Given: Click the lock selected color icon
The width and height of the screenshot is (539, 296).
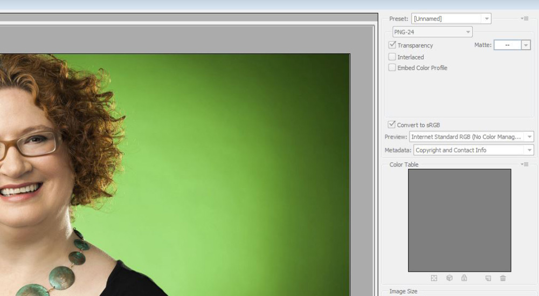Looking at the screenshot, I should [x=464, y=278].
